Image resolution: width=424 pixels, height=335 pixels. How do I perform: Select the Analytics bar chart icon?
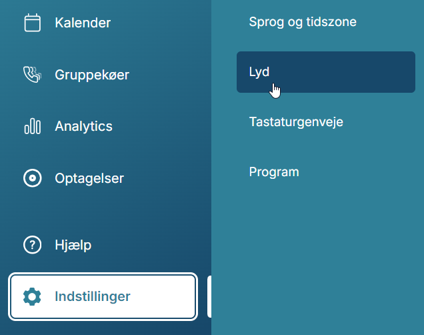tap(33, 126)
